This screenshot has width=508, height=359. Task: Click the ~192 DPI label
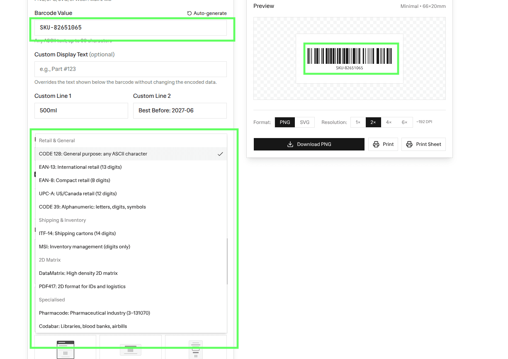(x=424, y=122)
